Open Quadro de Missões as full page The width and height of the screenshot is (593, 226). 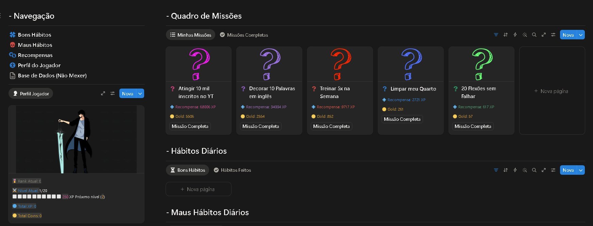tap(544, 35)
